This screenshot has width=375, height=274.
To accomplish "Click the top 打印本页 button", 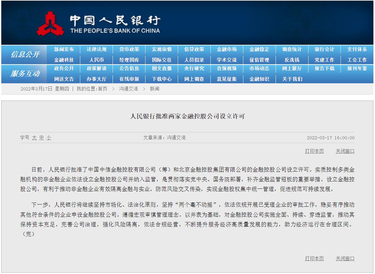I will (x=315, y=151).
